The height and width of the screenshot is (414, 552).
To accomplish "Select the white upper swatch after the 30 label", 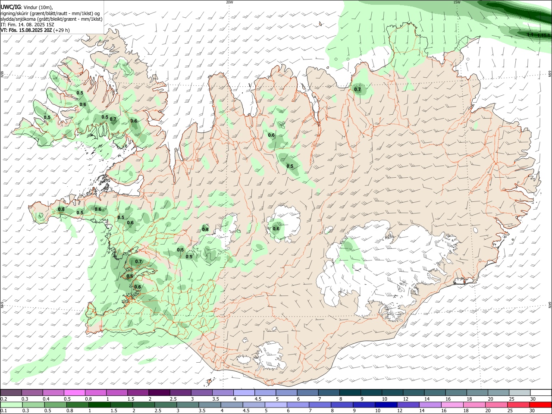I will [x=540, y=393].
